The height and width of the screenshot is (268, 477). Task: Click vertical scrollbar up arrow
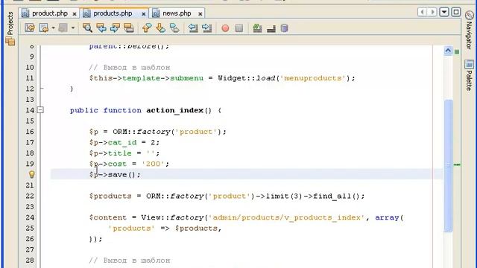pos(448,51)
